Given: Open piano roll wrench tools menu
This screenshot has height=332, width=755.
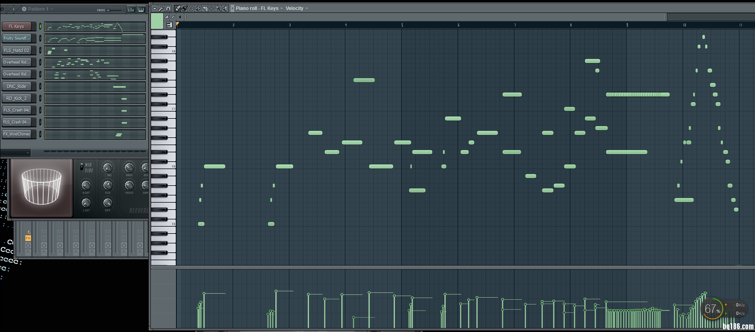Looking at the screenshot, I should pos(161,8).
